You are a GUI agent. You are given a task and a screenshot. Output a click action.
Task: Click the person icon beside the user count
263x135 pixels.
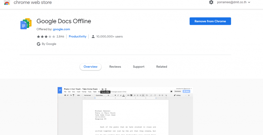[93, 36]
